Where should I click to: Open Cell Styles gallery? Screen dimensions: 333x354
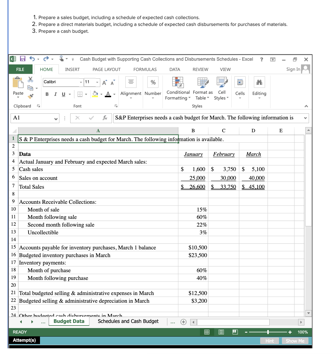pyautogui.click(x=222, y=88)
